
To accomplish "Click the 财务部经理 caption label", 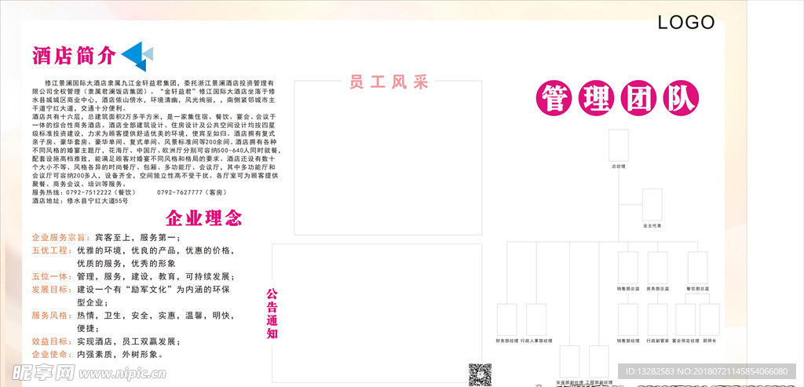I will (x=507, y=341).
